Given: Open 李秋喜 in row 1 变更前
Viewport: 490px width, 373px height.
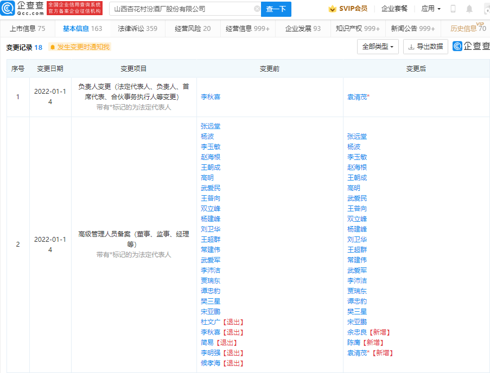Looking at the screenshot, I should point(211,97).
